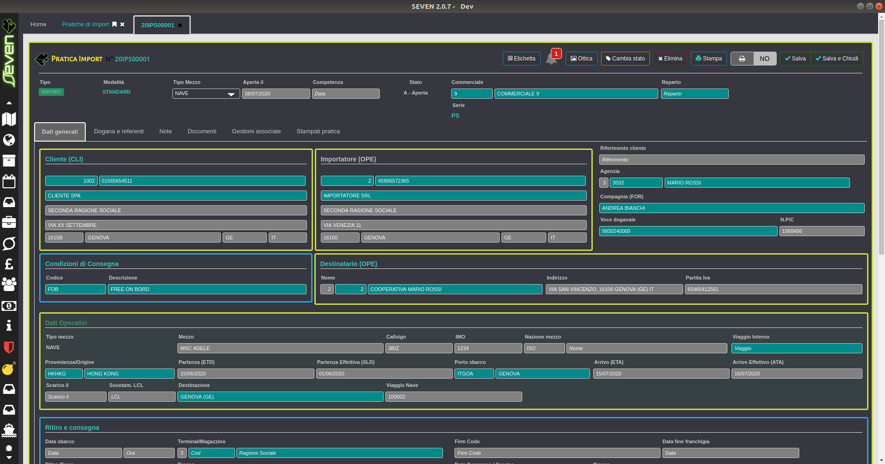Click the Stampa button
The image size is (885, 464).
(x=709, y=59)
